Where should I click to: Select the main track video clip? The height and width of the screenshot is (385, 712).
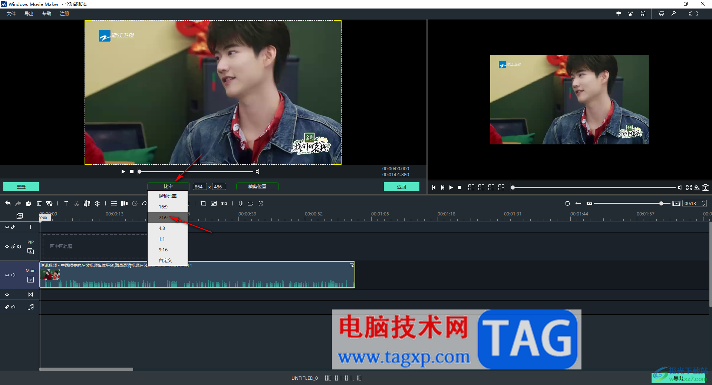197,275
